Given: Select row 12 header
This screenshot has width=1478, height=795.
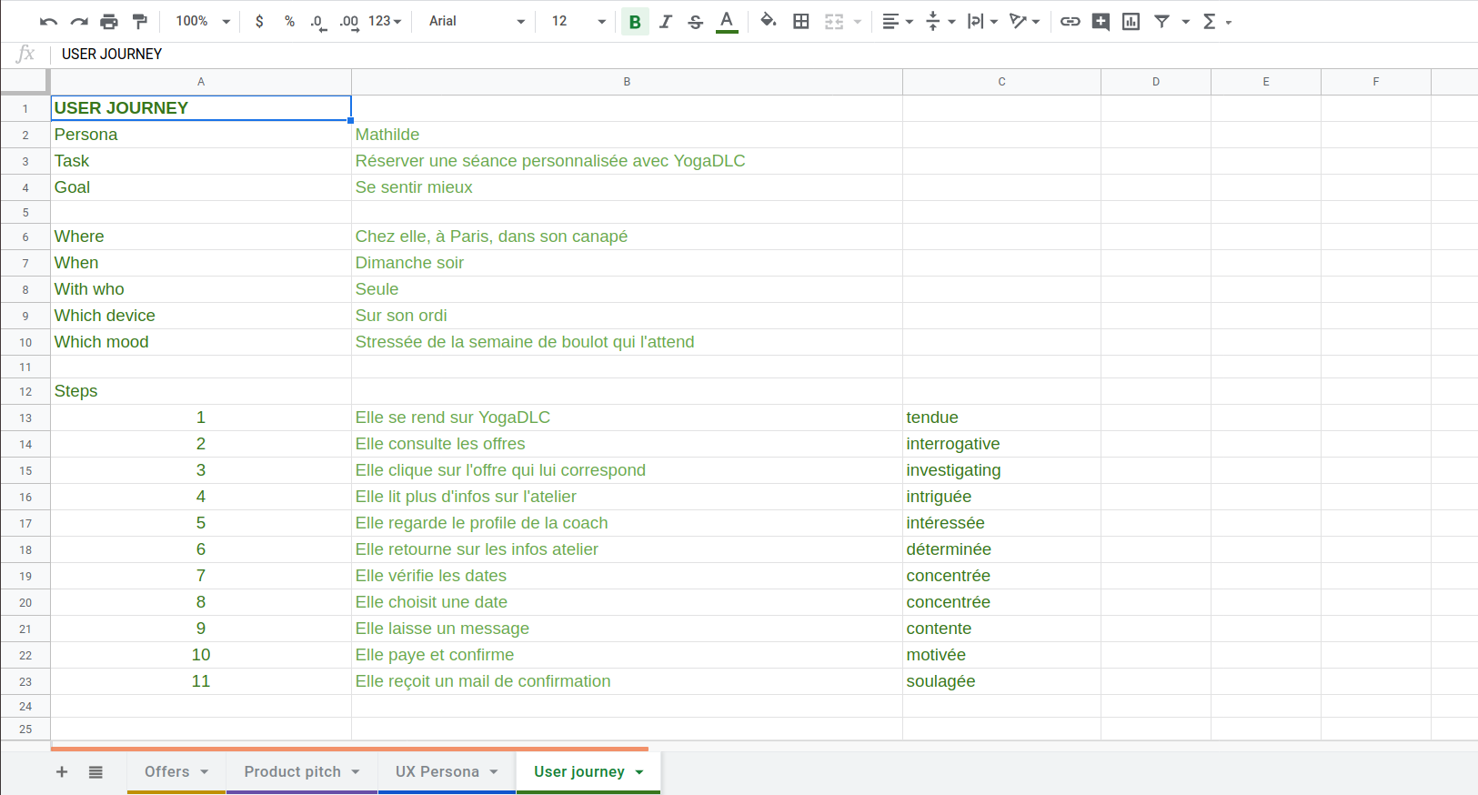Looking at the screenshot, I should pos(25,392).
